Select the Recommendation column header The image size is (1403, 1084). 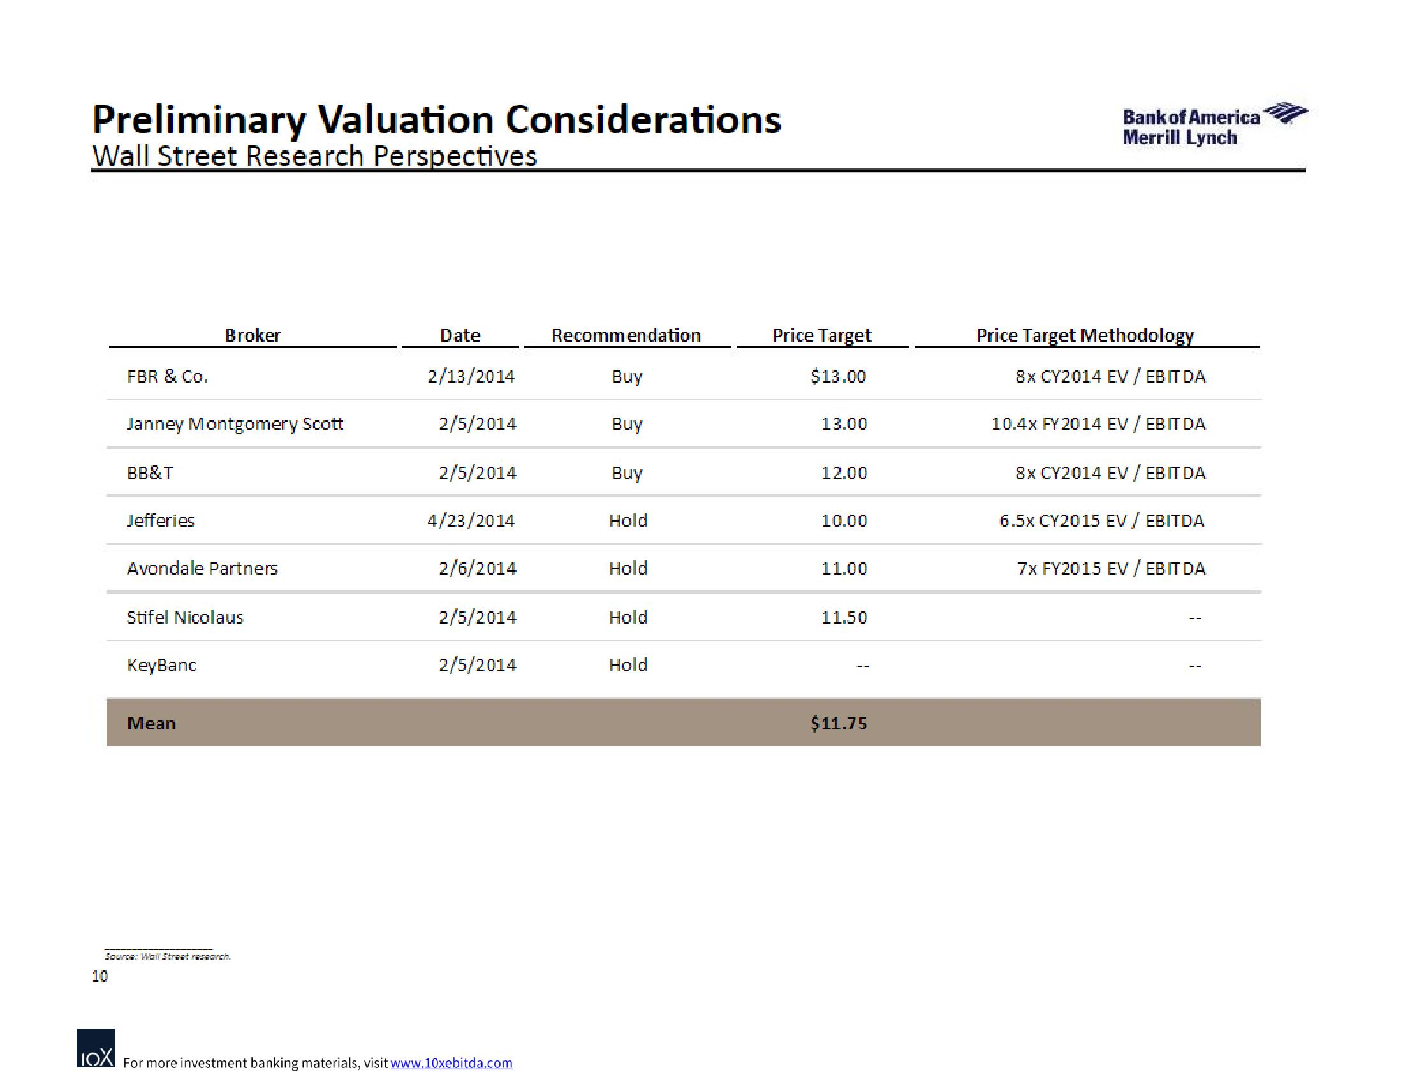tap(626, 335)
